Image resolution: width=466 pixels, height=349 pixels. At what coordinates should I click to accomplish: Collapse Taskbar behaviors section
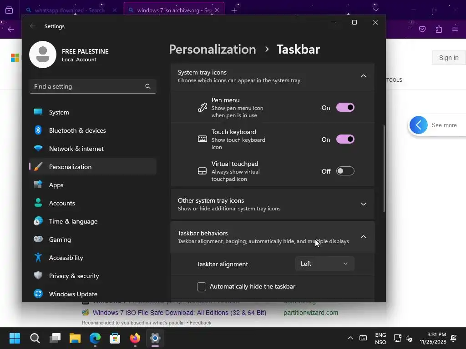(364, 237)
